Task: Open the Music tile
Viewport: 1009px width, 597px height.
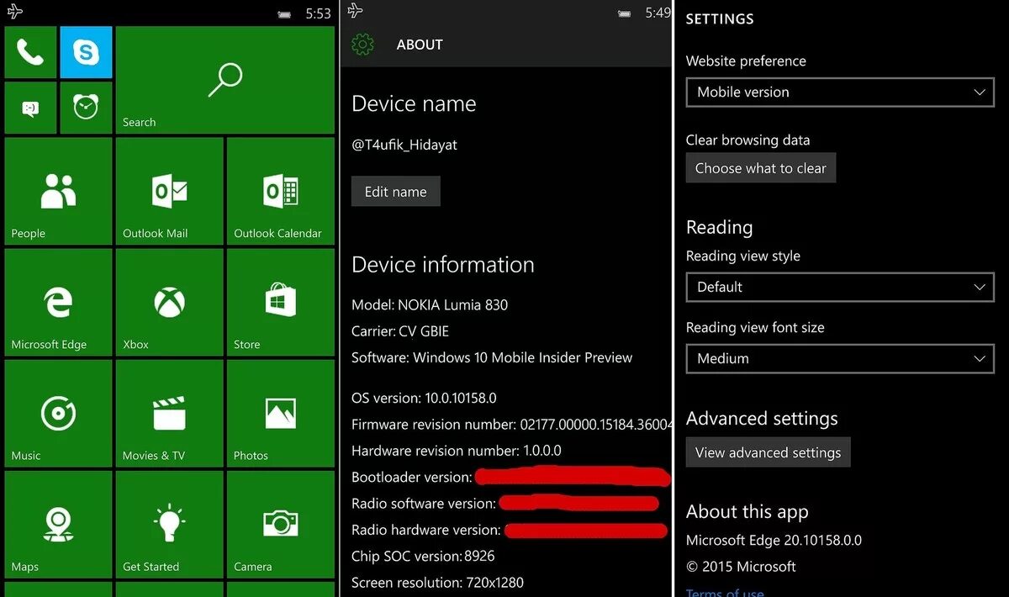Action: [58, 413]
